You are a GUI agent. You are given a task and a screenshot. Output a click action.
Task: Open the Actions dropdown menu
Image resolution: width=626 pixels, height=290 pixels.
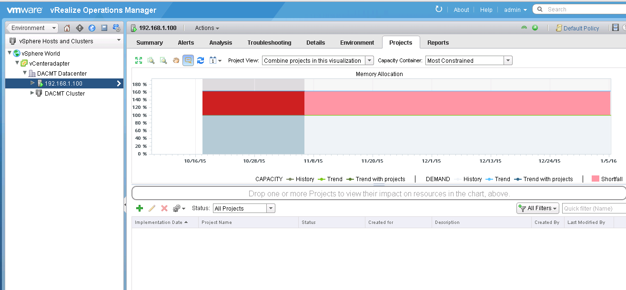click(x=207, y=28)
